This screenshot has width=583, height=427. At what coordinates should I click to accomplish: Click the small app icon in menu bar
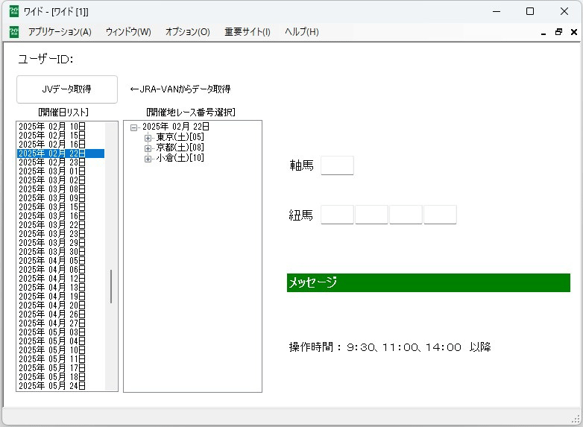coord(14,32)
